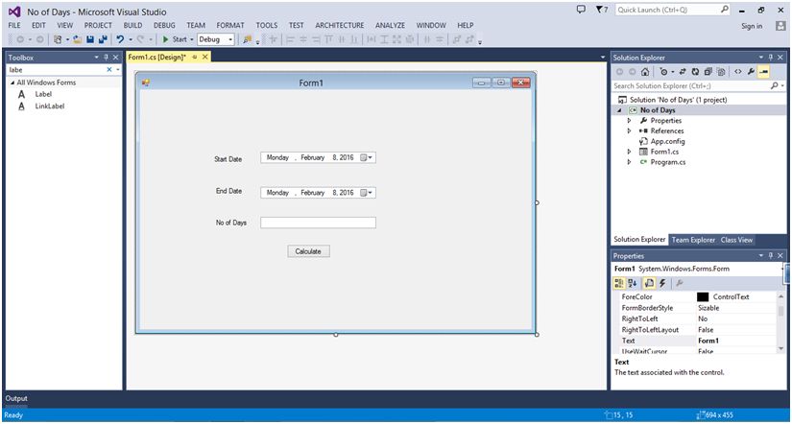Collapse the All Windows Forms group
The width and height of the screenshot is (792, 424).
[12, 82]
